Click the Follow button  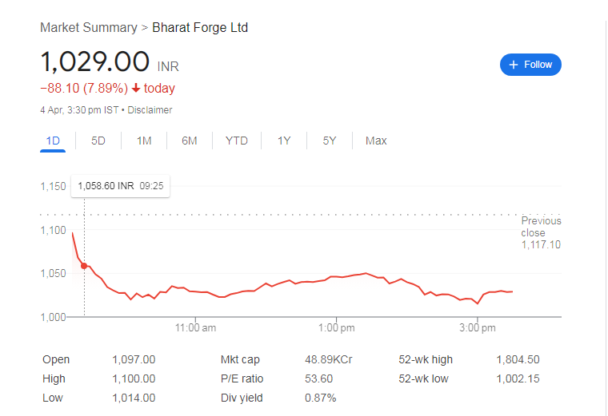click(x=530, y=65)
